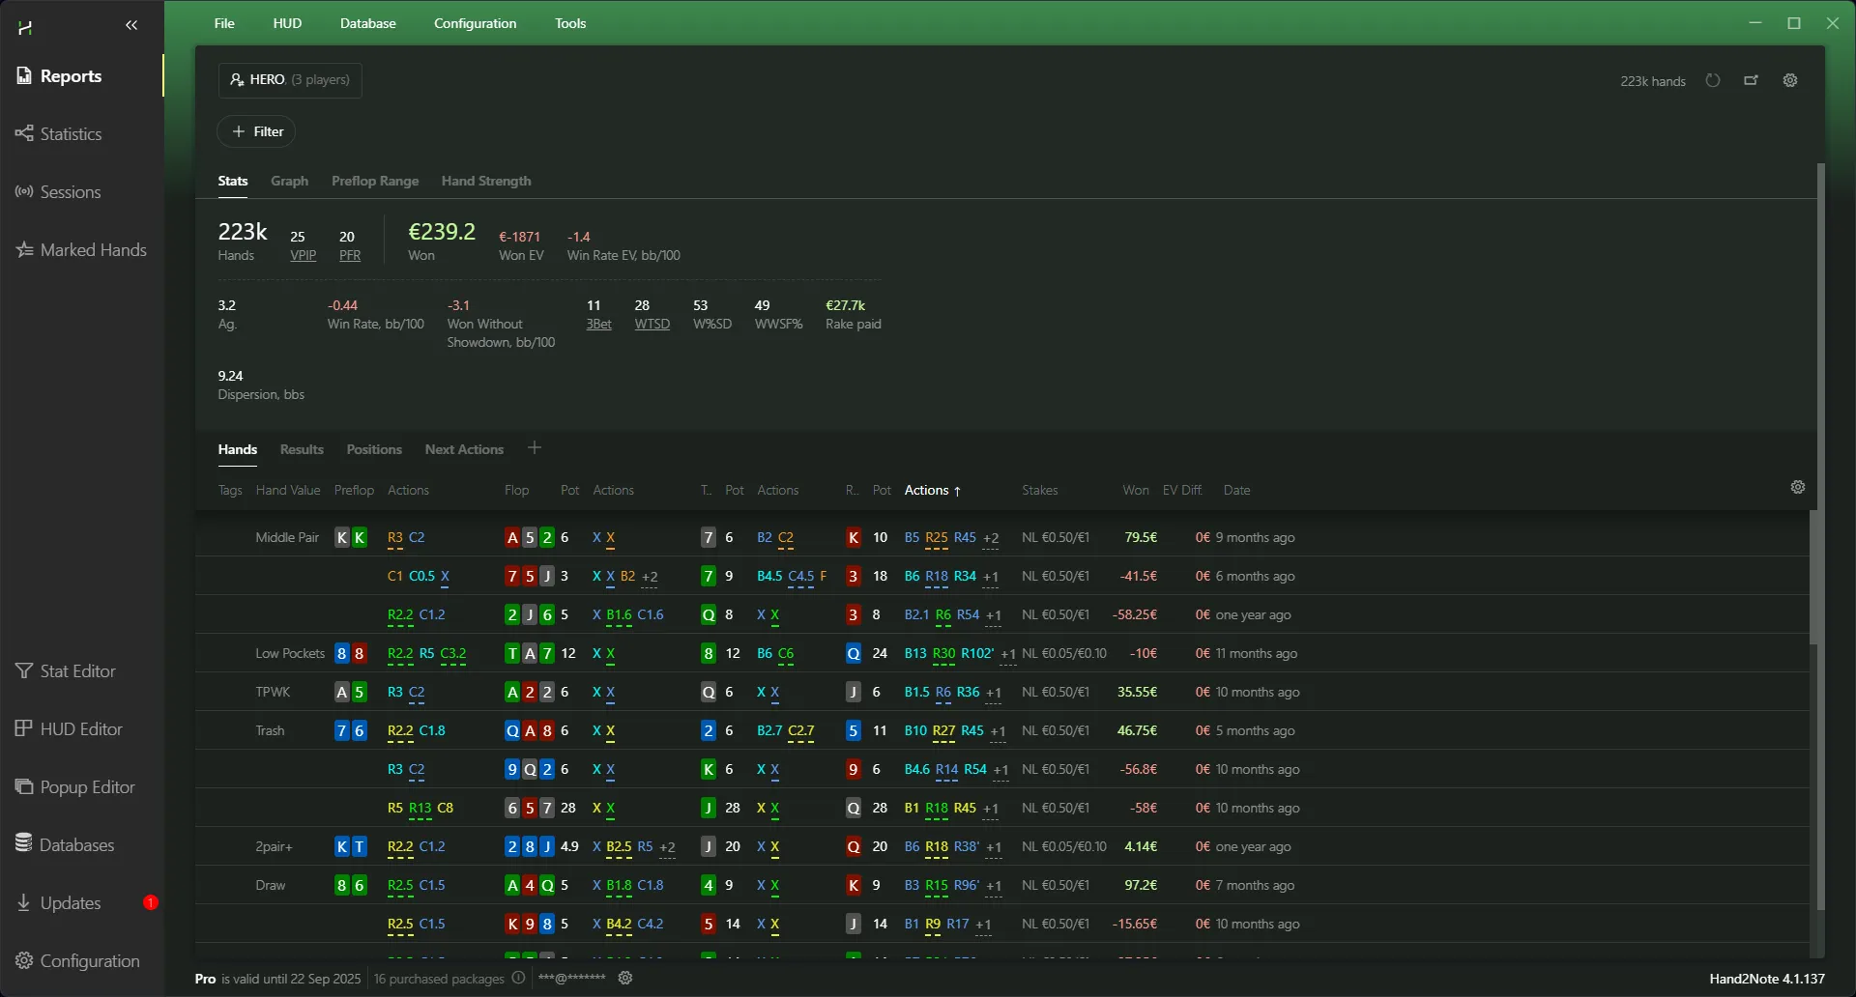Open the Stat Editor
The height and width of the screenshot is (997, 1856).
coord(77,671)
